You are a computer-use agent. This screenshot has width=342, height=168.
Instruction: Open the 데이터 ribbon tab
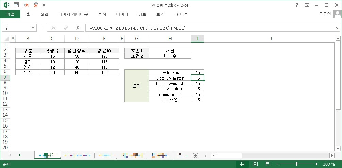pos(122,14)
